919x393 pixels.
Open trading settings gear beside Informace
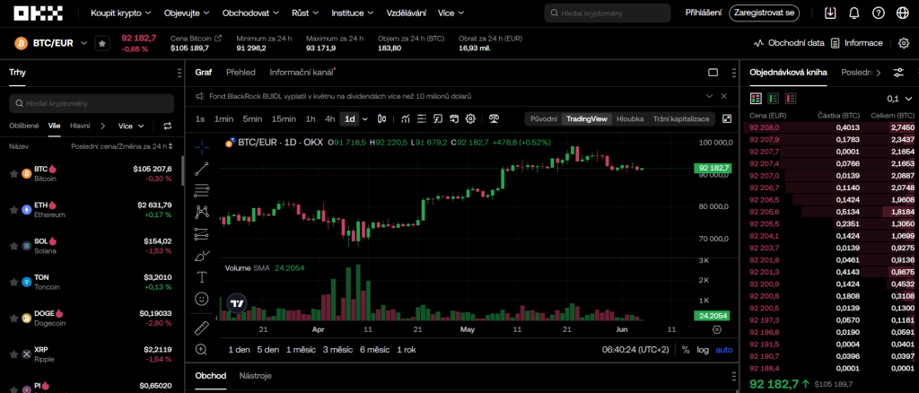[x=903, y=43]
